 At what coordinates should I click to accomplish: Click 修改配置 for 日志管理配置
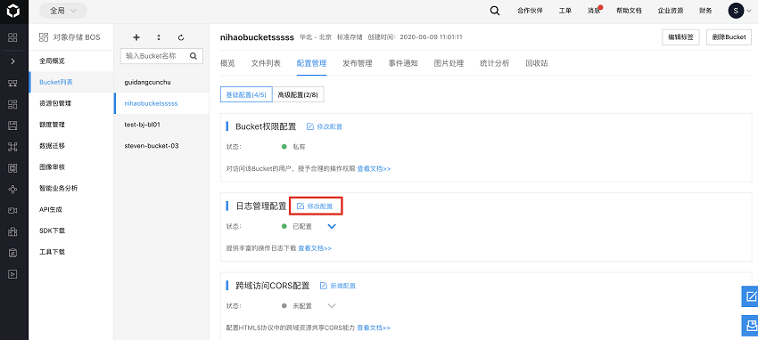[x=317, y=206]
